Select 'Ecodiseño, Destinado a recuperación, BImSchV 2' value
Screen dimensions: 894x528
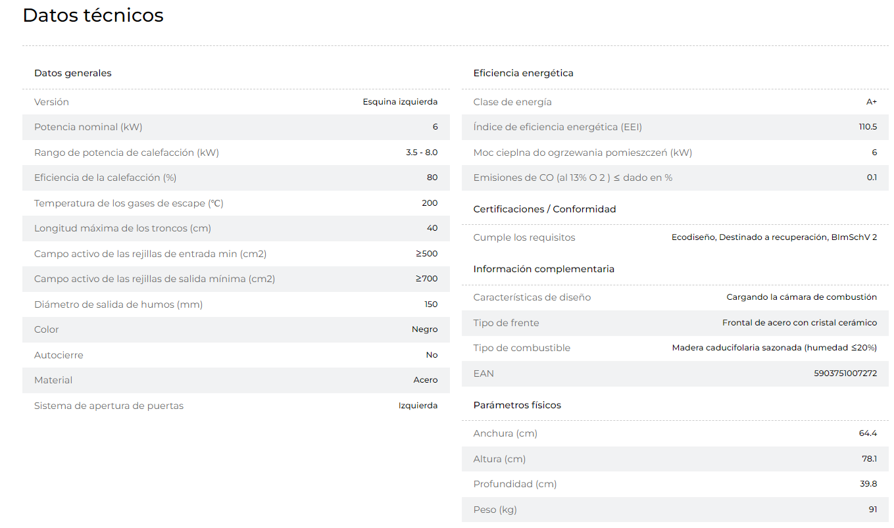774,237
